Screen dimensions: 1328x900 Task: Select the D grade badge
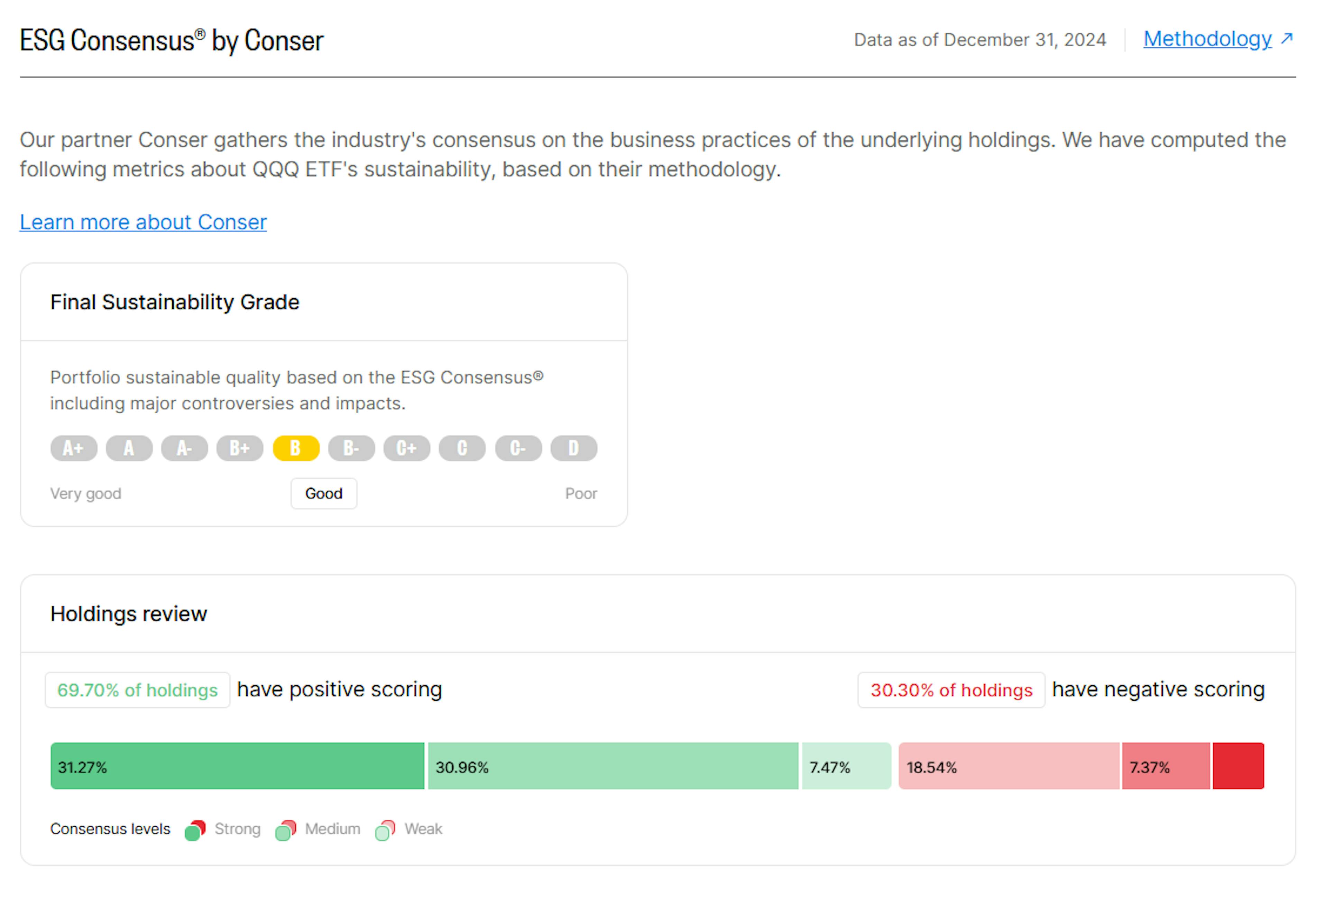coord(573,448)
